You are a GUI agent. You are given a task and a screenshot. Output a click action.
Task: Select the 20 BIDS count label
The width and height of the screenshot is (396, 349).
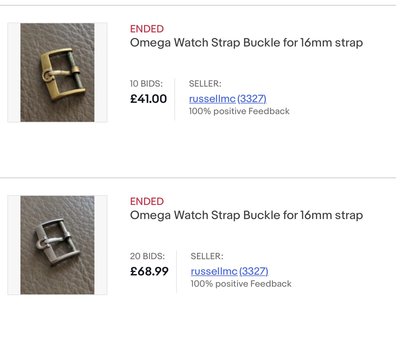pos(147,256)
